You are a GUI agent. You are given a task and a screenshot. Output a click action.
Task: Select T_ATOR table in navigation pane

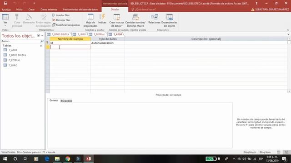point(13,50)
